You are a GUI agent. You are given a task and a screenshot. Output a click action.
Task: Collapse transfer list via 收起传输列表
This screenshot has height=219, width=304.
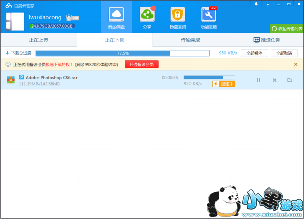pos(287,29)
